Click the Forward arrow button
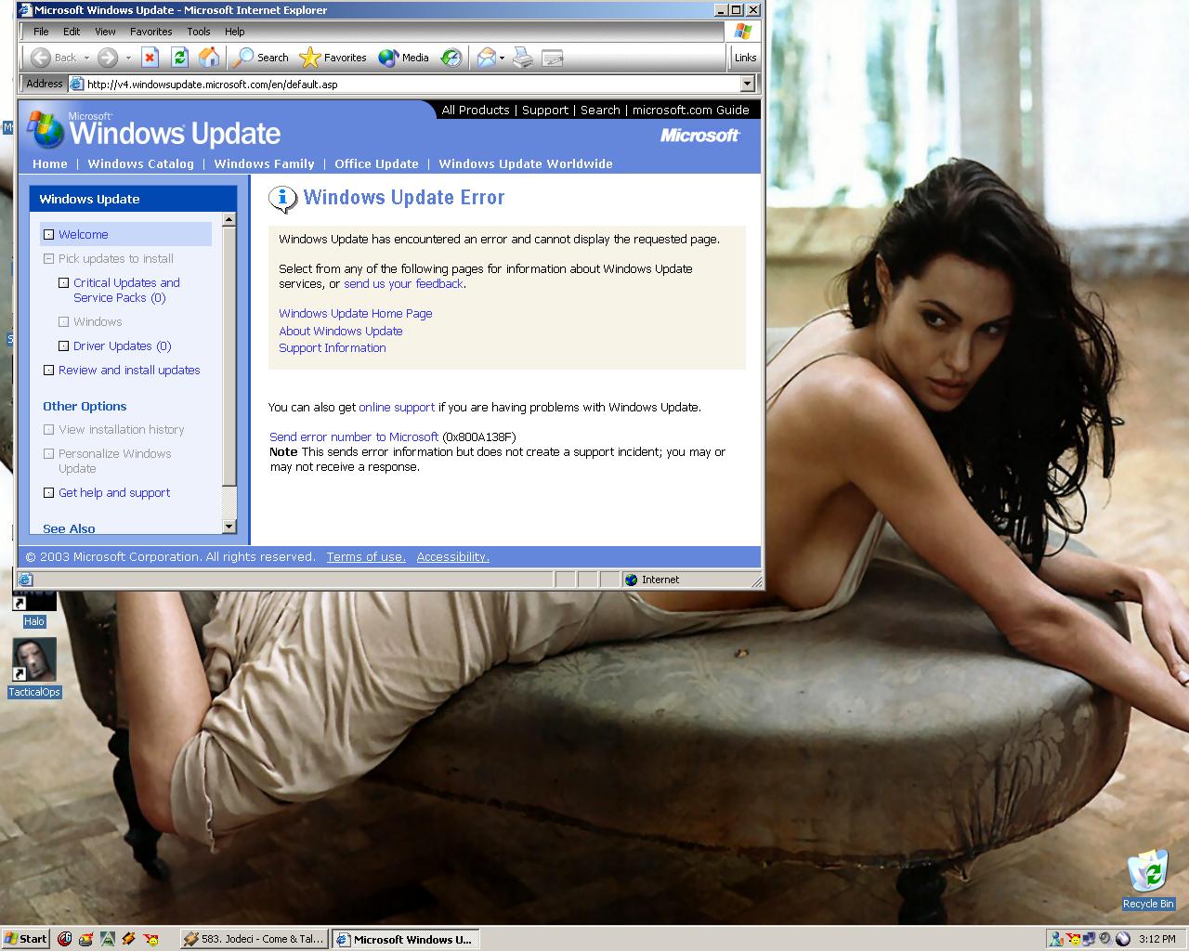This screenshot has height=951, width=1189. pos(108,58)
